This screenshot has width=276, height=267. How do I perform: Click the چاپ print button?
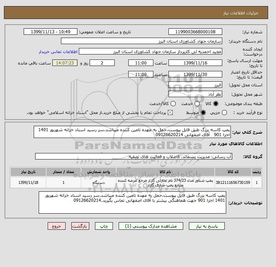pyautogui.click(x=104, y=226)
